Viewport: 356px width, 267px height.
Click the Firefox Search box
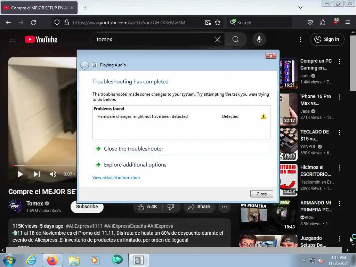click(x=259, y=23)
